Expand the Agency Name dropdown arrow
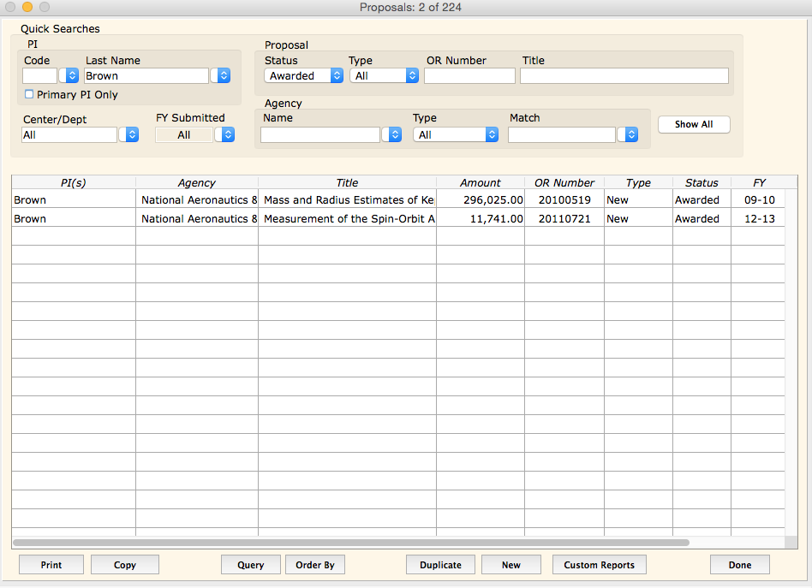Screen dimensions: 812x588 [394, 135]
